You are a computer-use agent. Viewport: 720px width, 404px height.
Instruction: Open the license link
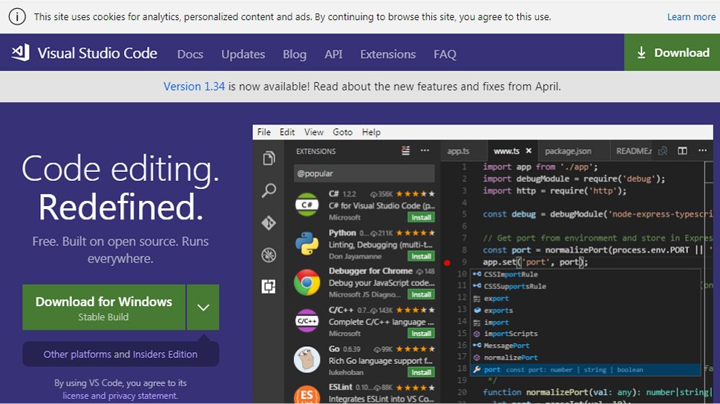tap(76, 395)
